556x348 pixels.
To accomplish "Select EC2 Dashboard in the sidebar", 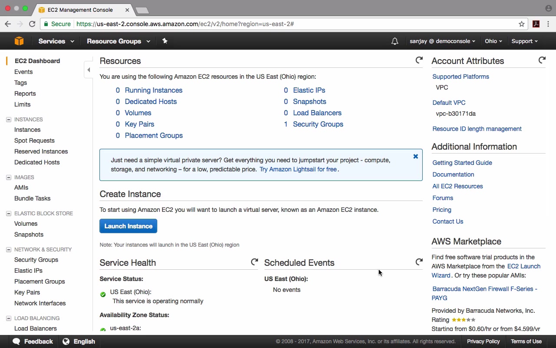I will pos(37,61).
